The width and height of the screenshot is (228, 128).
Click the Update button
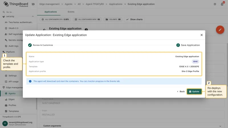click(194, 91)
